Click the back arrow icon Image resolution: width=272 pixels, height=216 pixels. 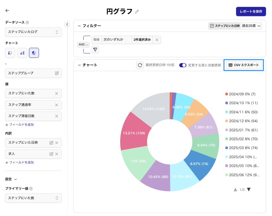tap(7, 11)
